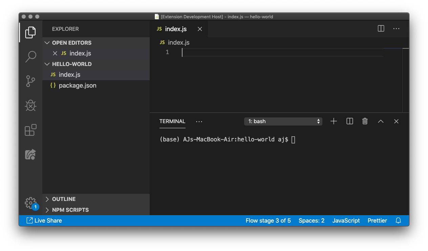The image size is (428, 251).
Task: Kill terminal with the trash icon
Action: click(x=365, y=121)
